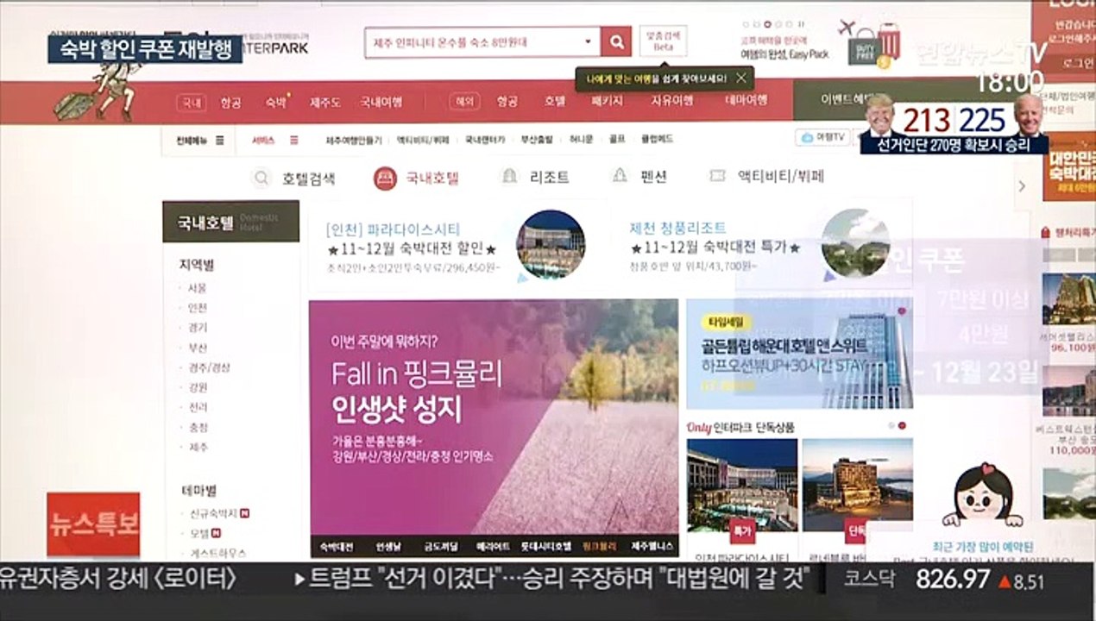Screen dimensions: 1096x621
Task: Select 신규숙박지 in theme list
Action: coord(213,514)
